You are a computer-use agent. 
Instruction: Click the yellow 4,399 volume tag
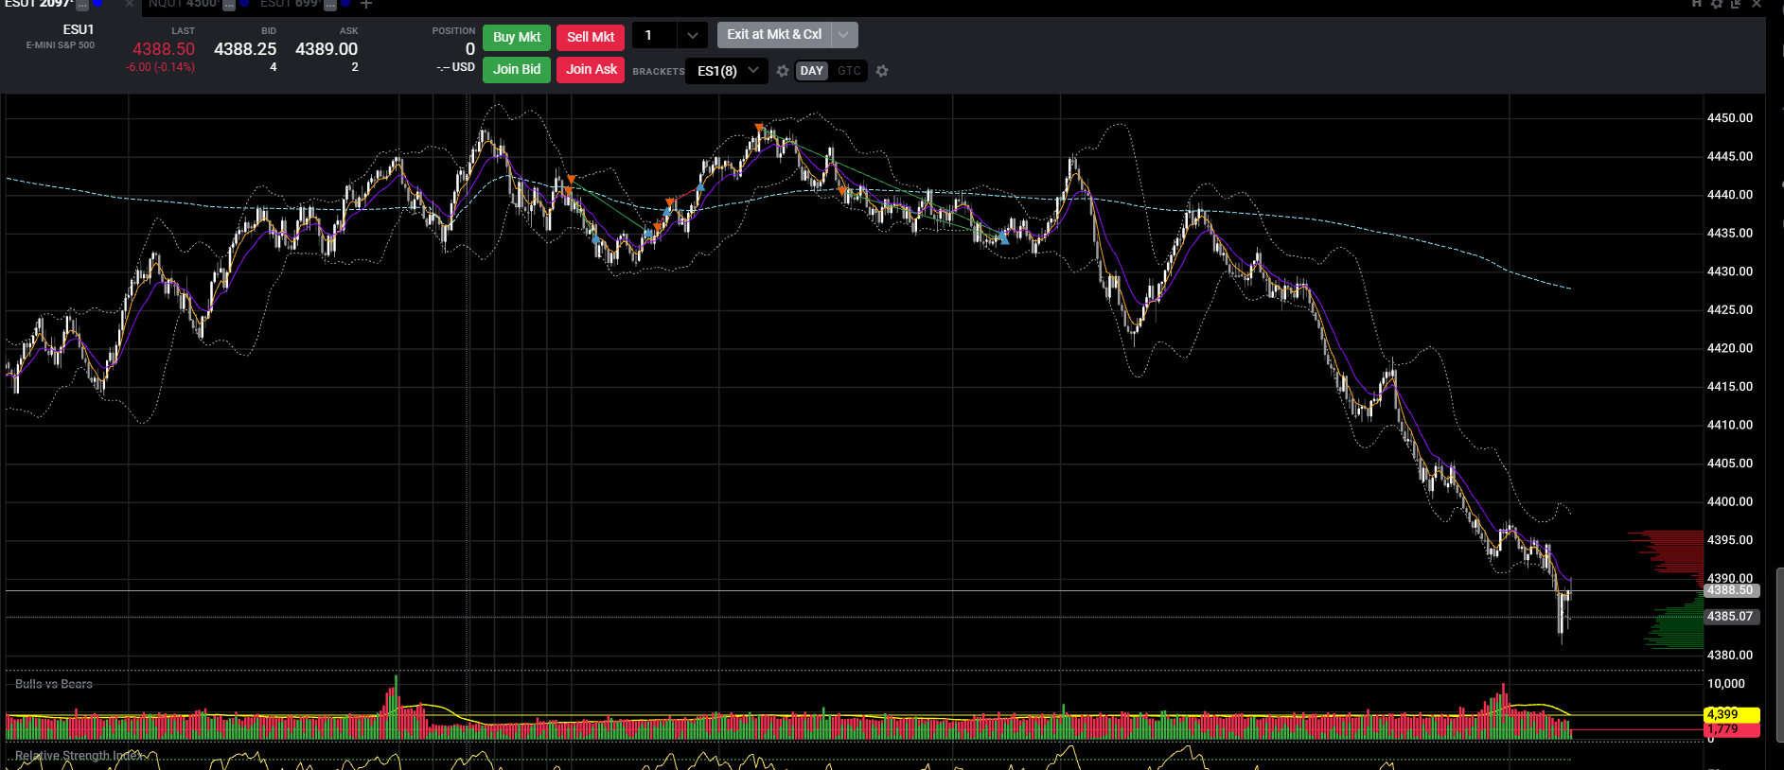click(1731, 715)
